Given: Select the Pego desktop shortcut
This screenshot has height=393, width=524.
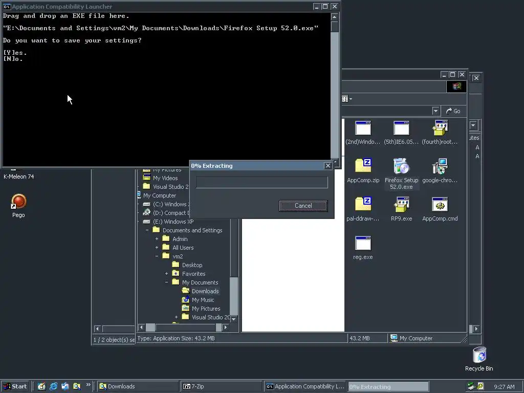Looking at the screenshot, I should [18, 206].
